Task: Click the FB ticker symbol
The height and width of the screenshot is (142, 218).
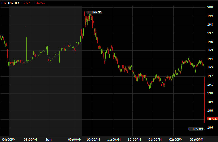Action: pos(4,3)
